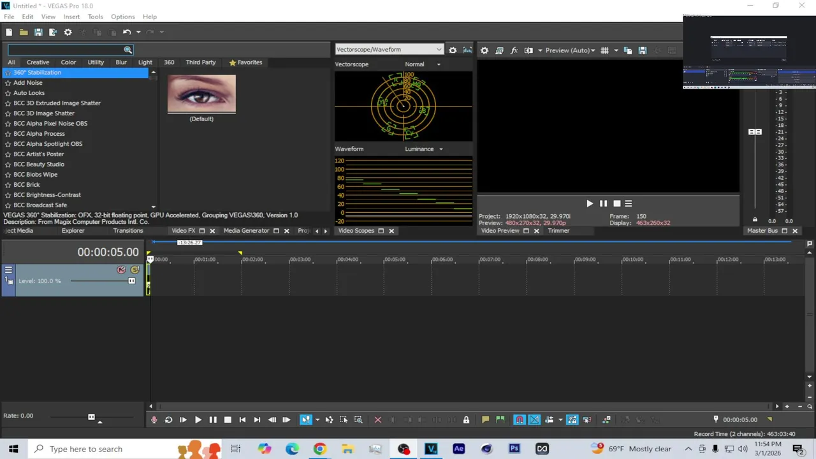Image resolution: width=816 pixels, height=459 pixels.
Task: Close the Video Scopes panel
Action: click(391, 231)
